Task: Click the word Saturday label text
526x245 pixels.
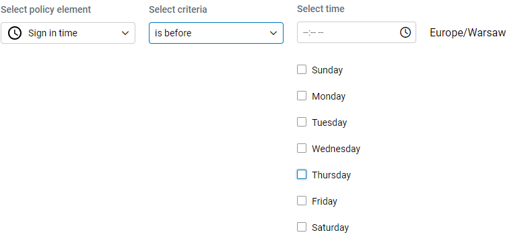Action: pyautogui.click(x=330, y=228)
